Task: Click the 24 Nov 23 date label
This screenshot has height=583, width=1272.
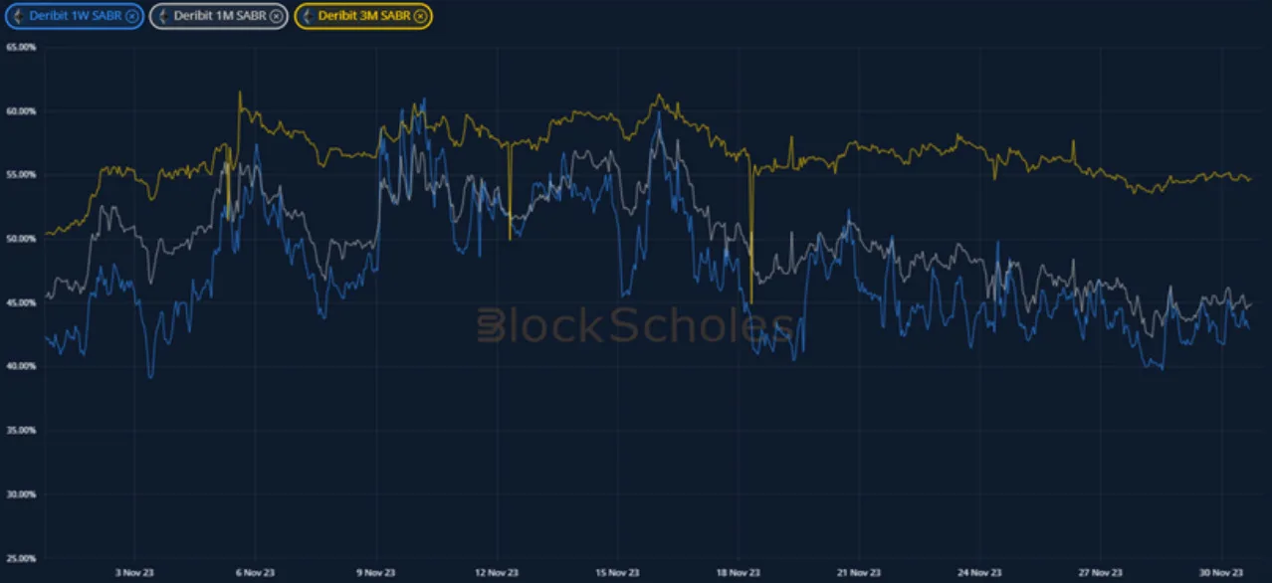Action: (979, 572)
